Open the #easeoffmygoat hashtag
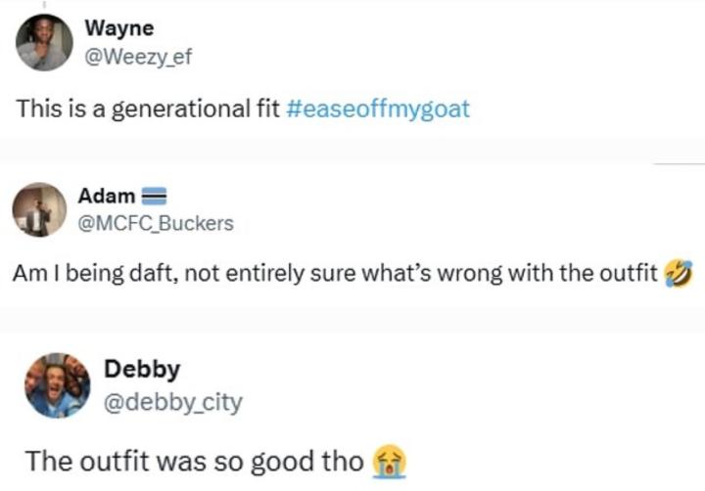 [379, 108]
